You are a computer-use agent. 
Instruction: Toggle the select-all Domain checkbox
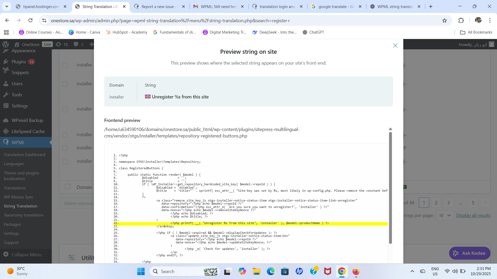(x=68, y=187)
